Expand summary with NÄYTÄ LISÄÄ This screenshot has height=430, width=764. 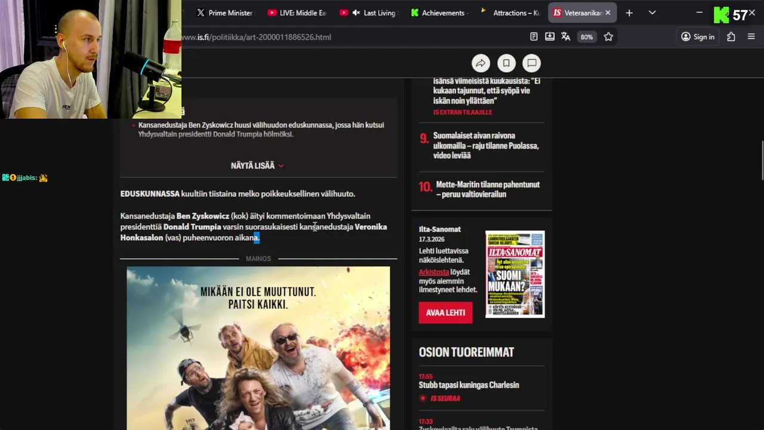tap(257, 165)
